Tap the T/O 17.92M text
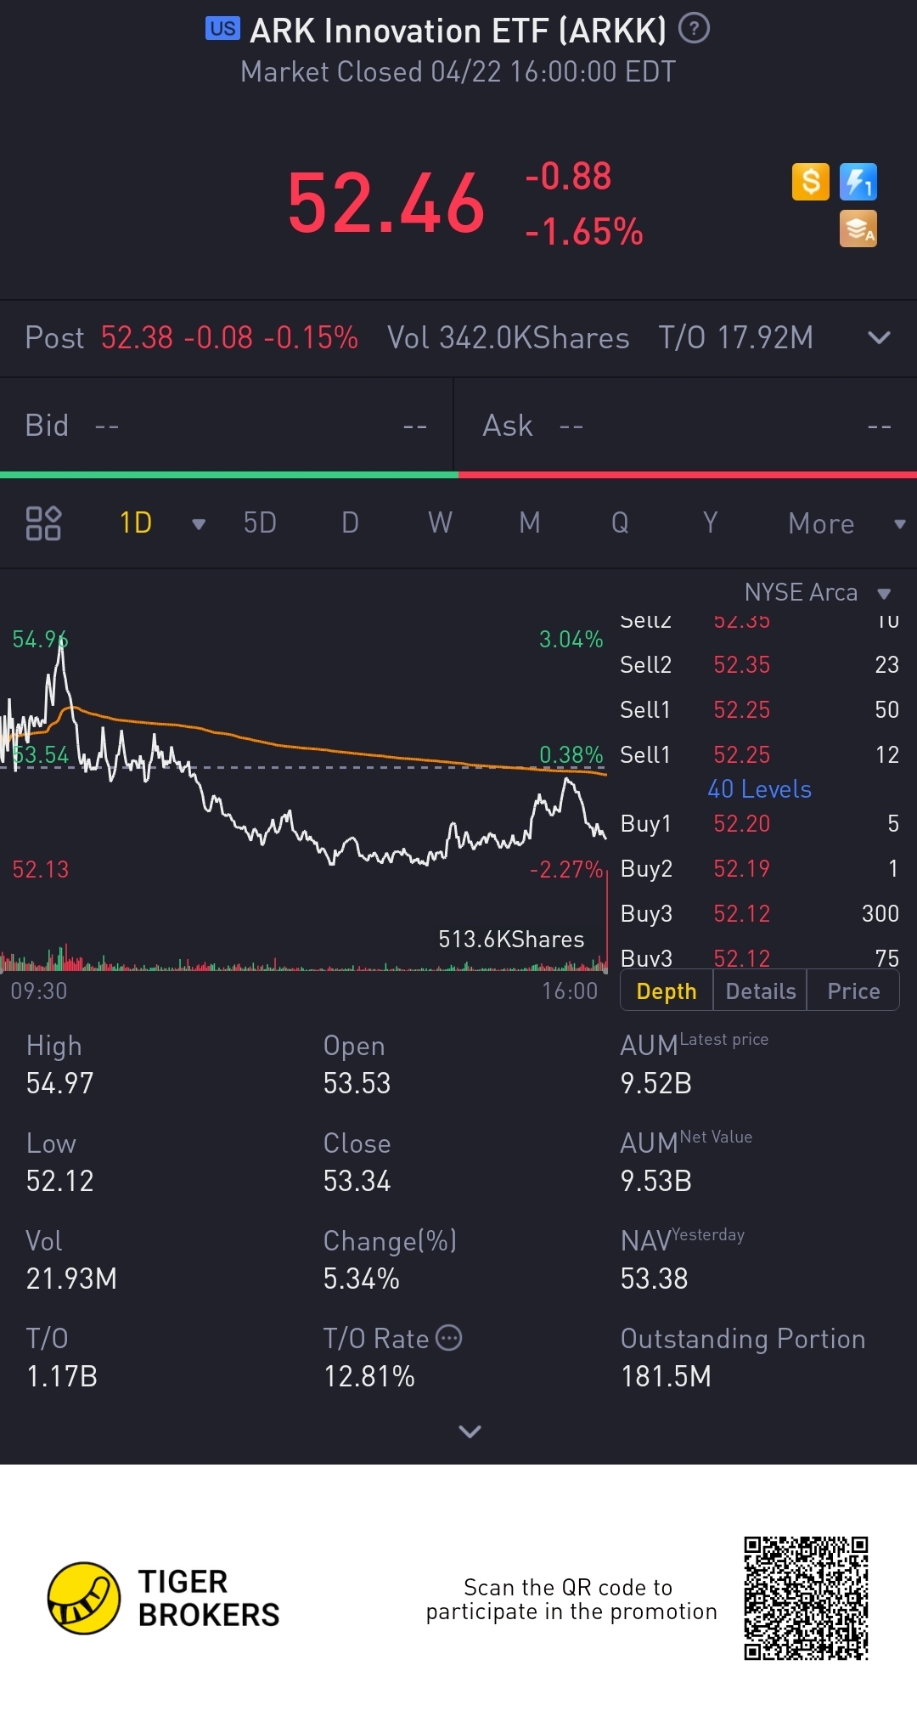This screenshot has width=917, height=1733. [x=735, y=338]
